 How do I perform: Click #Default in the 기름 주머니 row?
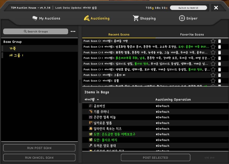163,112
